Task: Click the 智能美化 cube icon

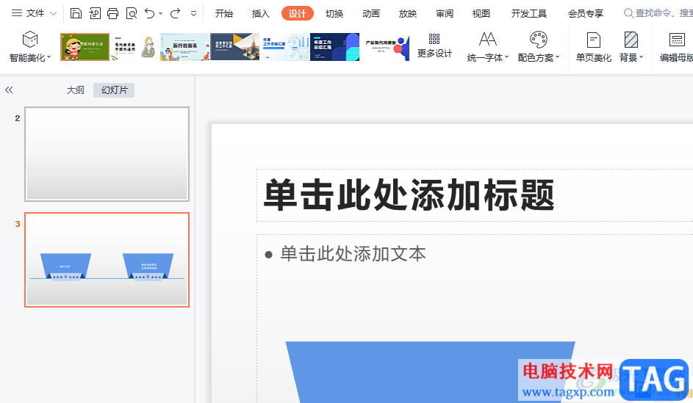Action: 30,40
